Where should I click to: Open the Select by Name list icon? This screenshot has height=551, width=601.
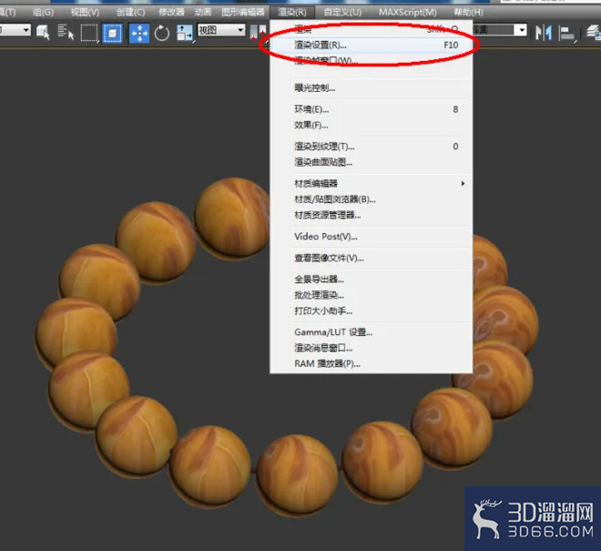66,33
